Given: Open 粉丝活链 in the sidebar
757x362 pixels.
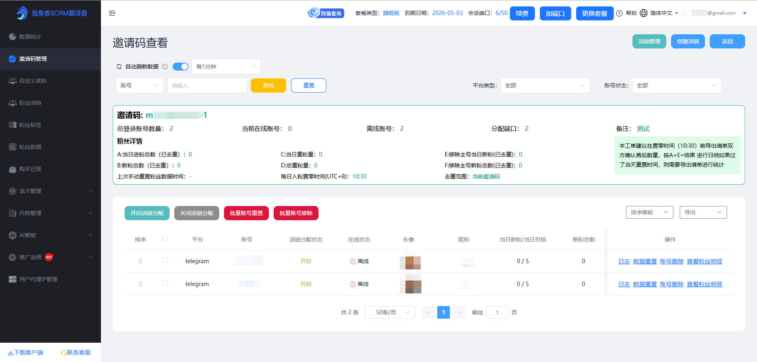Looking at the screenshot, I should [50, 103].
